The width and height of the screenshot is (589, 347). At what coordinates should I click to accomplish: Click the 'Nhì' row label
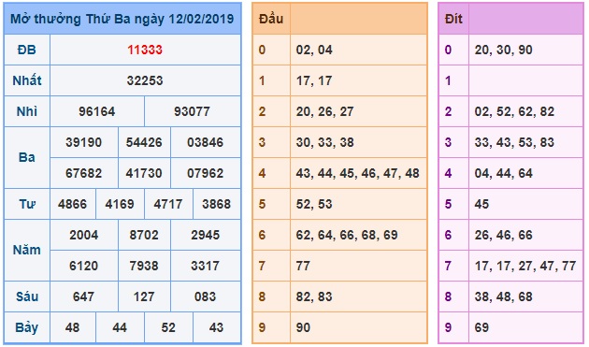click(x=27, y=111)
